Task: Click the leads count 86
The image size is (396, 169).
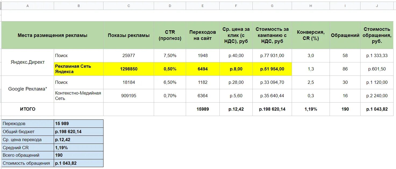Action: pyautogui.click(x=345, y=69)
